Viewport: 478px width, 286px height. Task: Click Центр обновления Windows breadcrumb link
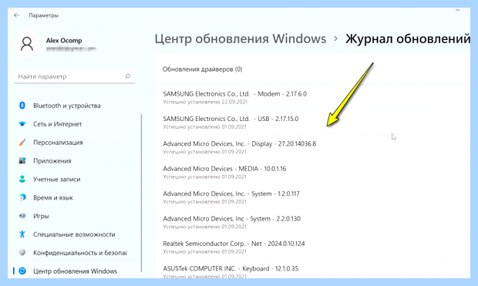(241, 39)
